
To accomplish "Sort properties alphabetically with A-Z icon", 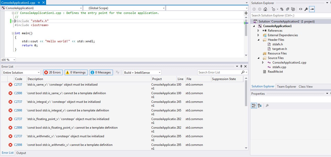I will click(260, 106).
